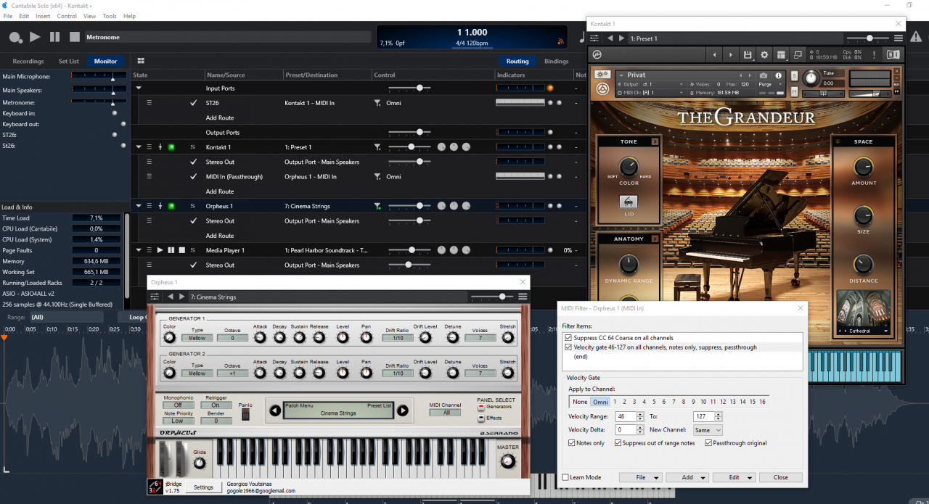The image size is (929, 504).
Task: Open Purge dropdown in Kontakt
Action: 769,84
